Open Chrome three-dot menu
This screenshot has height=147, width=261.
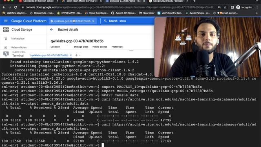pos(257,7)
